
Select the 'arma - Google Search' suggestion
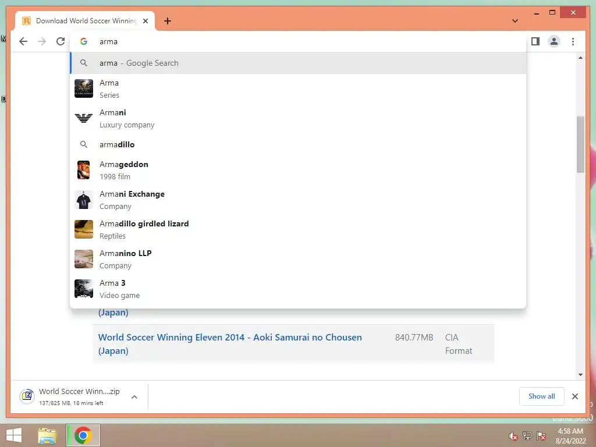pyautogui.click(x=299, y=63)
